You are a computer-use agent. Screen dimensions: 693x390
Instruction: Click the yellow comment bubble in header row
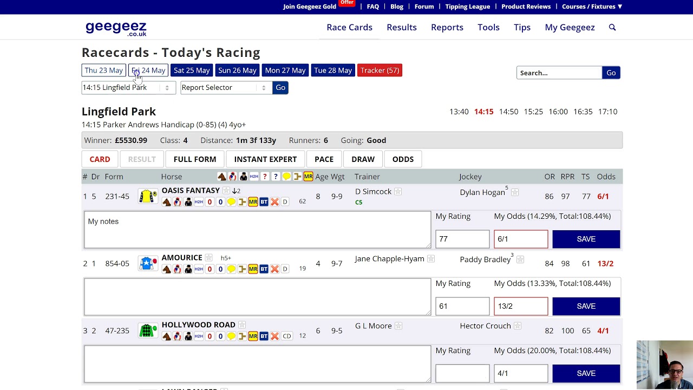[x=286, y=177]
